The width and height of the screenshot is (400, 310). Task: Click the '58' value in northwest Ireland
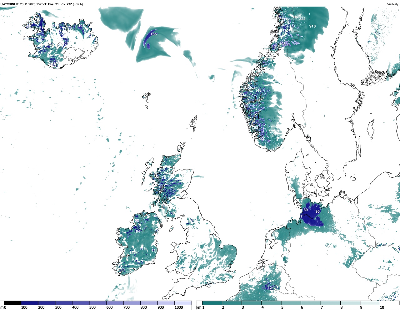(137, 221)
